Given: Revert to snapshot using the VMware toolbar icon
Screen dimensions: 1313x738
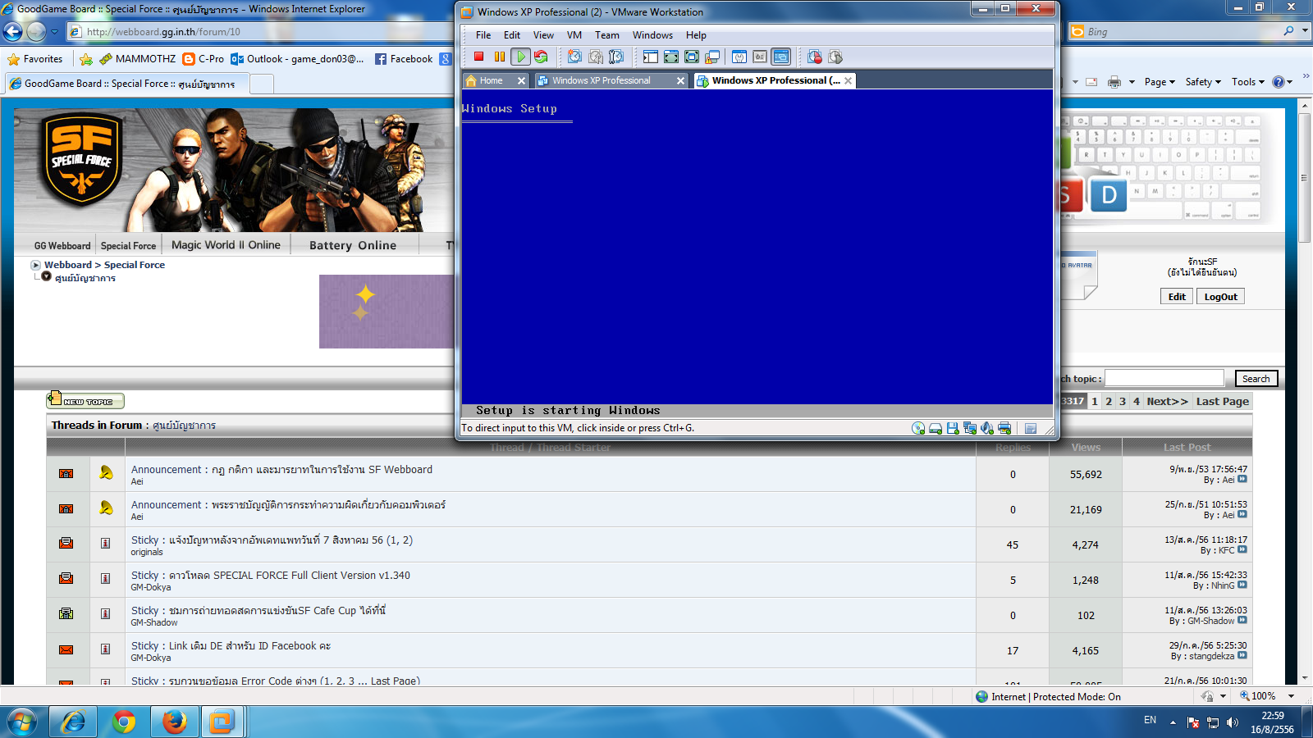Looking at the screenshot, I should click(596, 57).
